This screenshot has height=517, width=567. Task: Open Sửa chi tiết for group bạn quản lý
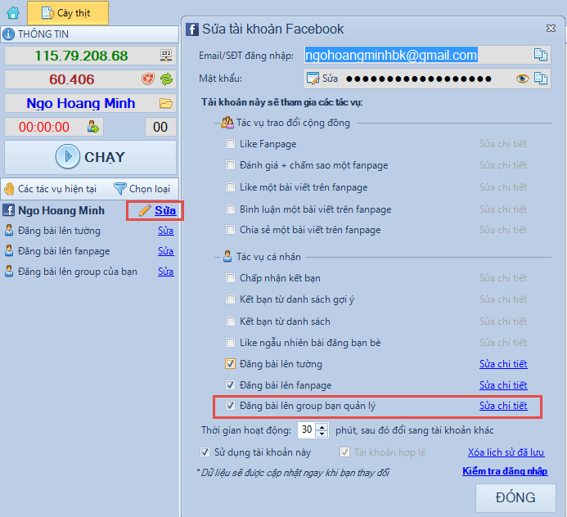coord(503,406)
